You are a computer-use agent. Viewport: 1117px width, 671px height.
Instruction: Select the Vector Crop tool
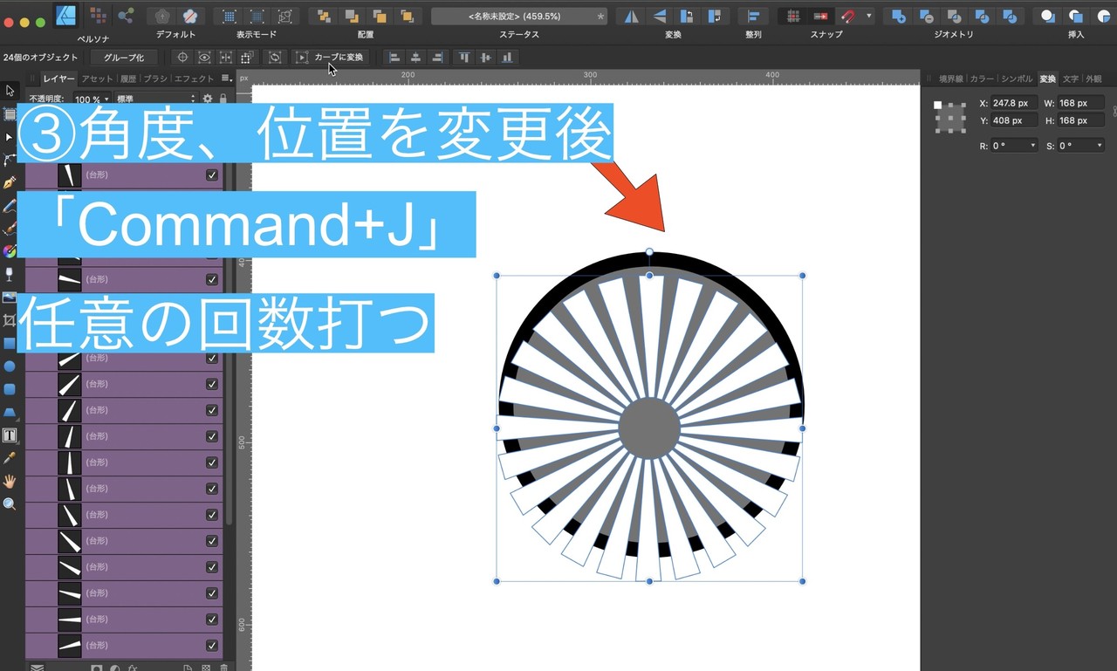point(10,320)
